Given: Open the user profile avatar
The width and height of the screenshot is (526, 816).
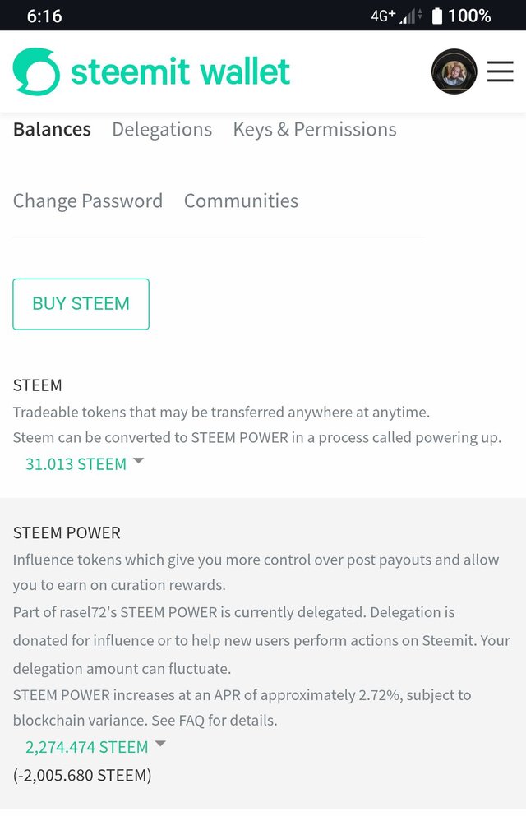Looking at the screenshot, I should [454, 71].
